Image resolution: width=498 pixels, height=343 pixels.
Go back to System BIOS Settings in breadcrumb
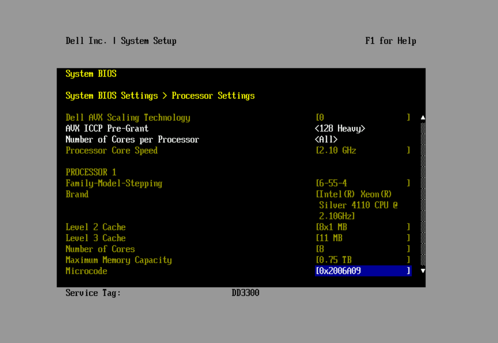pyautogui.click(x=112, y=96)
